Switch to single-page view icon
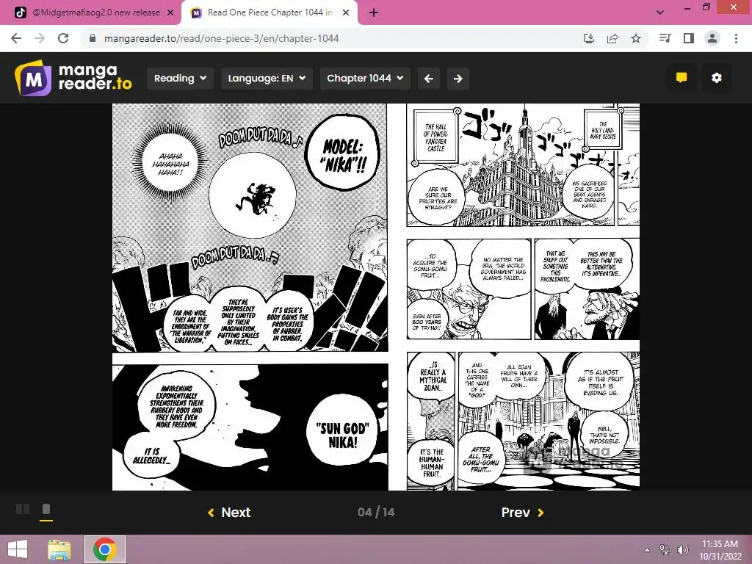 46,509
